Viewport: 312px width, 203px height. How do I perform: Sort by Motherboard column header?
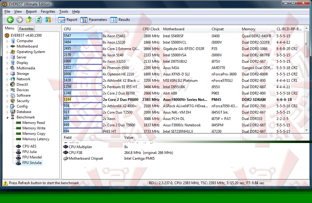185,29
